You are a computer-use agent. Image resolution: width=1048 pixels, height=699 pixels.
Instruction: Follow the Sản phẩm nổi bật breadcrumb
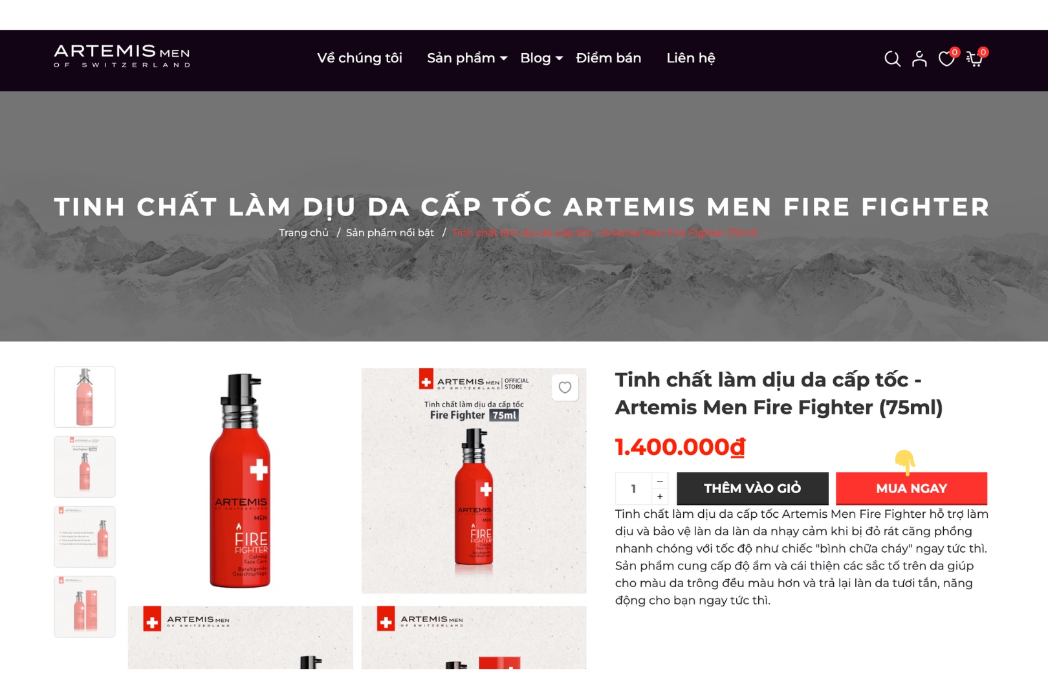click(x=390, y=232)
